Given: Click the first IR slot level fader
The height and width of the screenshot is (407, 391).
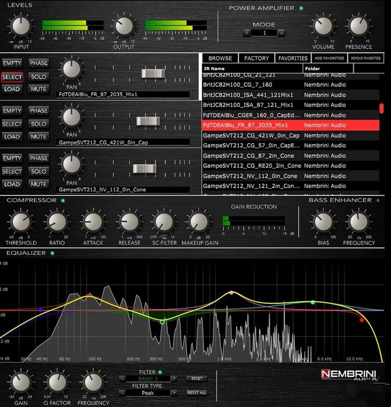Looking at the screenshot, I should 151,73.
